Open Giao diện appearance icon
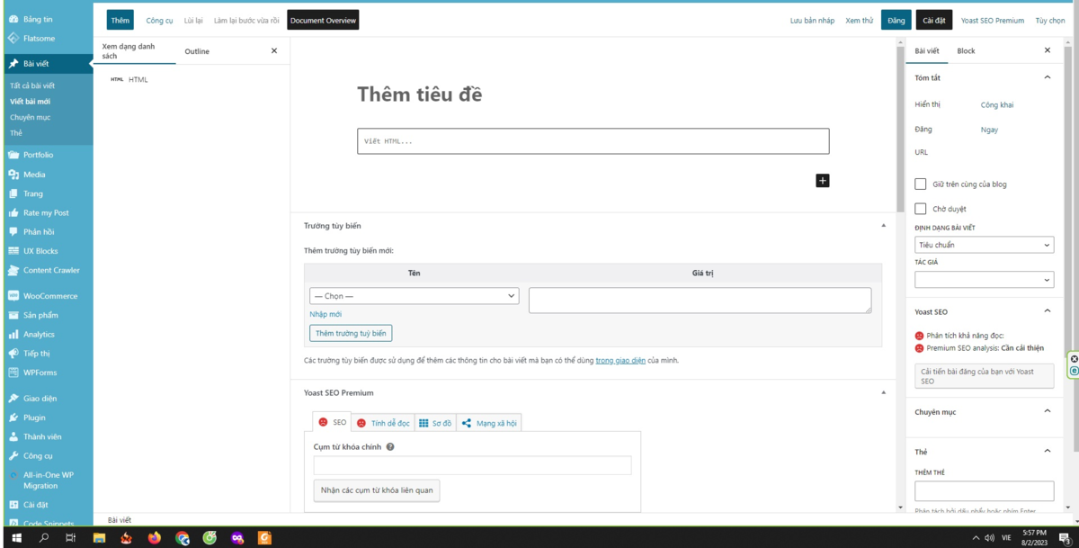 13,399
